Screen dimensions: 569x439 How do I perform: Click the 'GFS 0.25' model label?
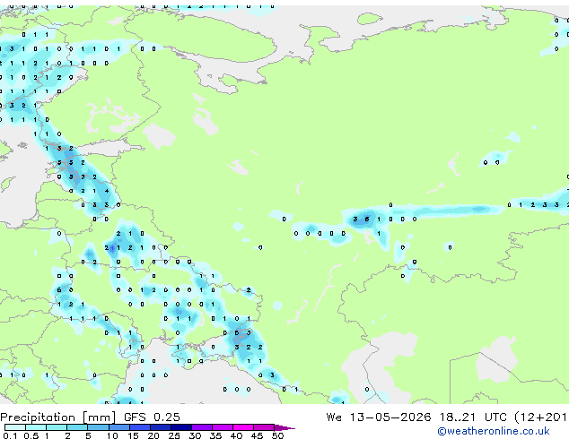pyautogui.click(x=152, y=417)
